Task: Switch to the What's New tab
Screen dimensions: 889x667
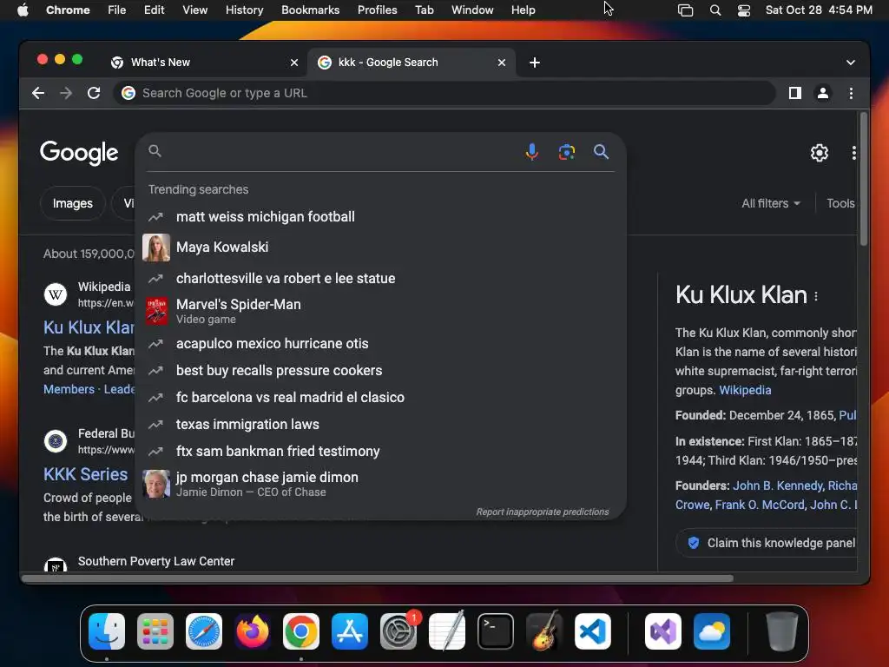Action: pos(204,63)
